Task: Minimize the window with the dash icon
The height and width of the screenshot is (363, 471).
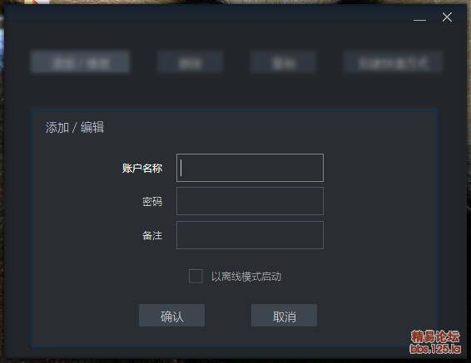Action: (419, 20)
